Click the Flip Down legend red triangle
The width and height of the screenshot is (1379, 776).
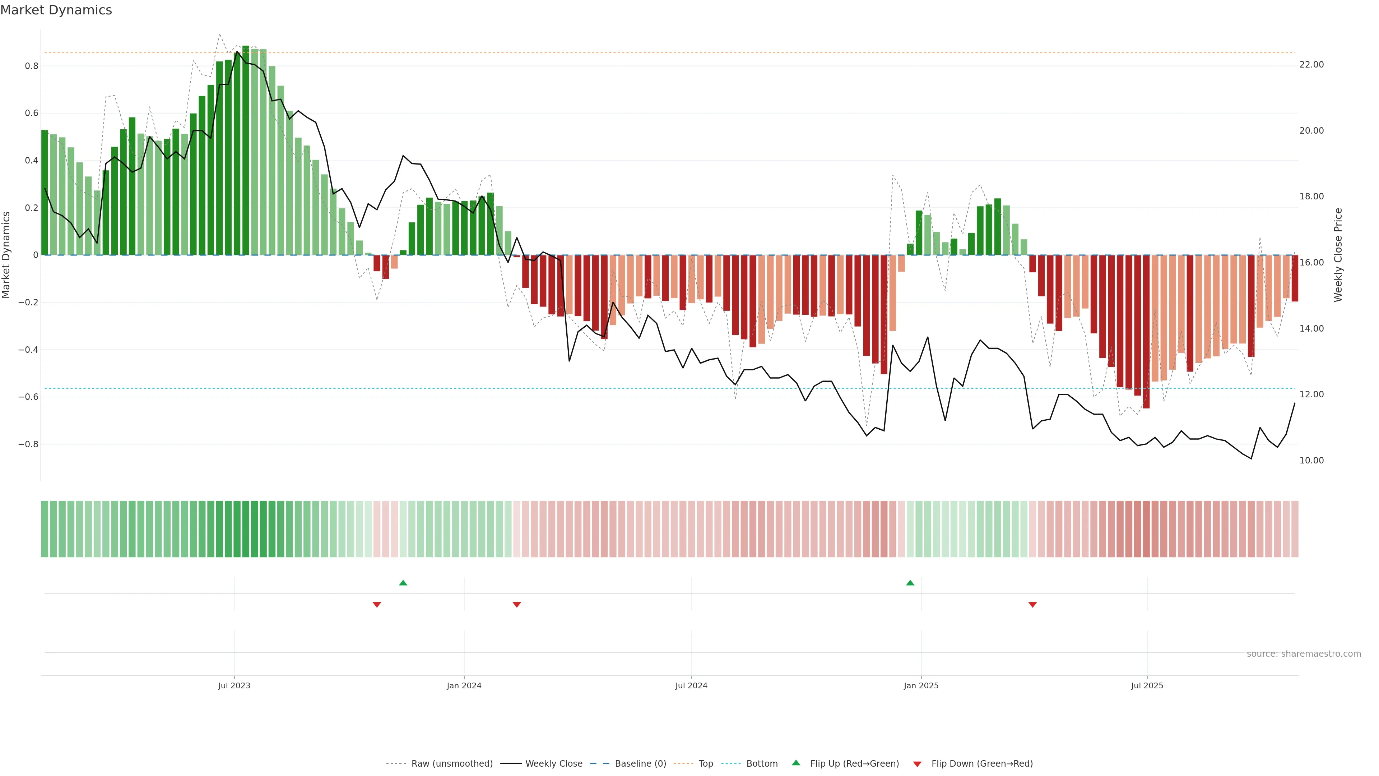(x=917, y=764)
